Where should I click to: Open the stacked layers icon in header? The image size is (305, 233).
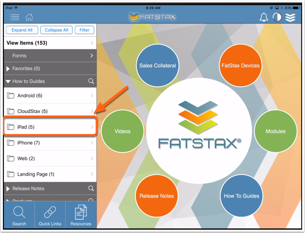coord(290,17)
